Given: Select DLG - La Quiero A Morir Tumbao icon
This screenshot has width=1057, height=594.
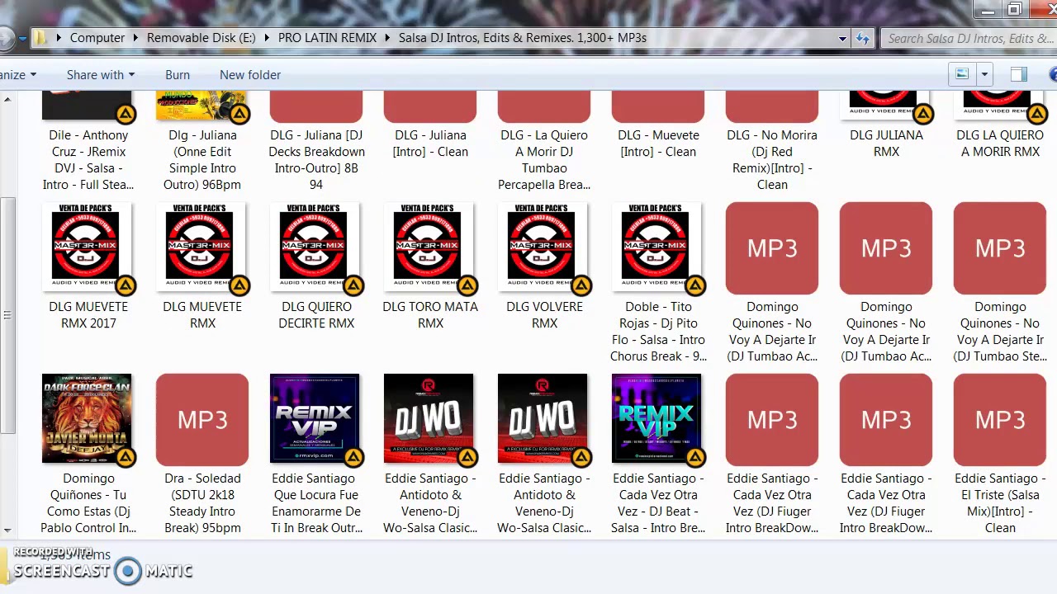Looking at the screenshot, I should pos(544,108).
